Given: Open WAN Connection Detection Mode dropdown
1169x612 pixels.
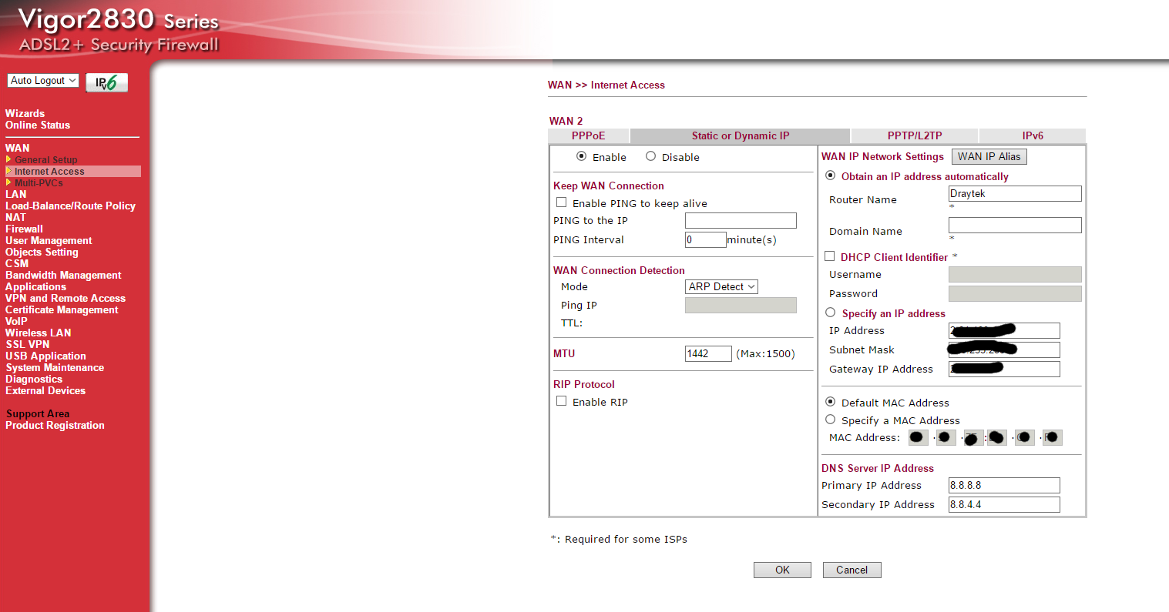Looking at the screenshot, I should click(722, 286).
